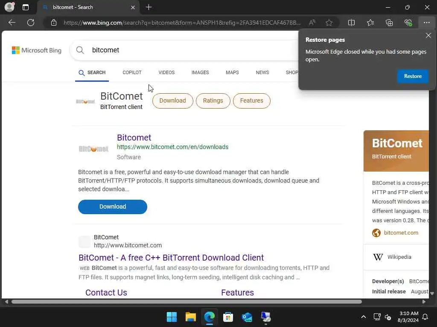Open the Edge profile avatar
Viewport: 437px width, 327px height.
tap(9, 7)
